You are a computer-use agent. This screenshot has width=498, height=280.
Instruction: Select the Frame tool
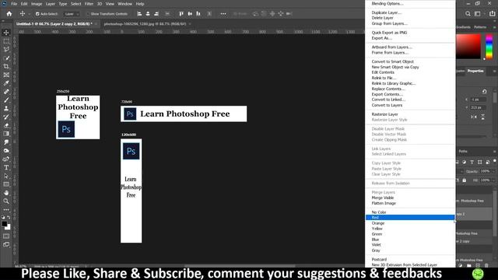(x=6, y=75)
